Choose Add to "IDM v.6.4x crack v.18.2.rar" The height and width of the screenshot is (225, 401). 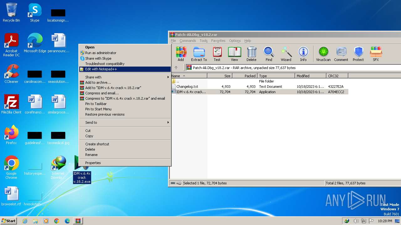[x=125, y=88]
